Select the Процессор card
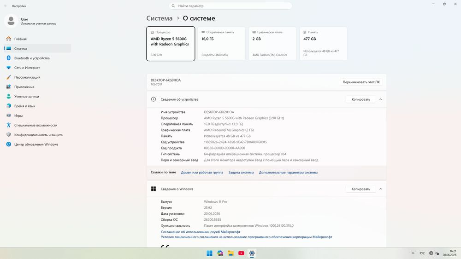 pos(171,44)
